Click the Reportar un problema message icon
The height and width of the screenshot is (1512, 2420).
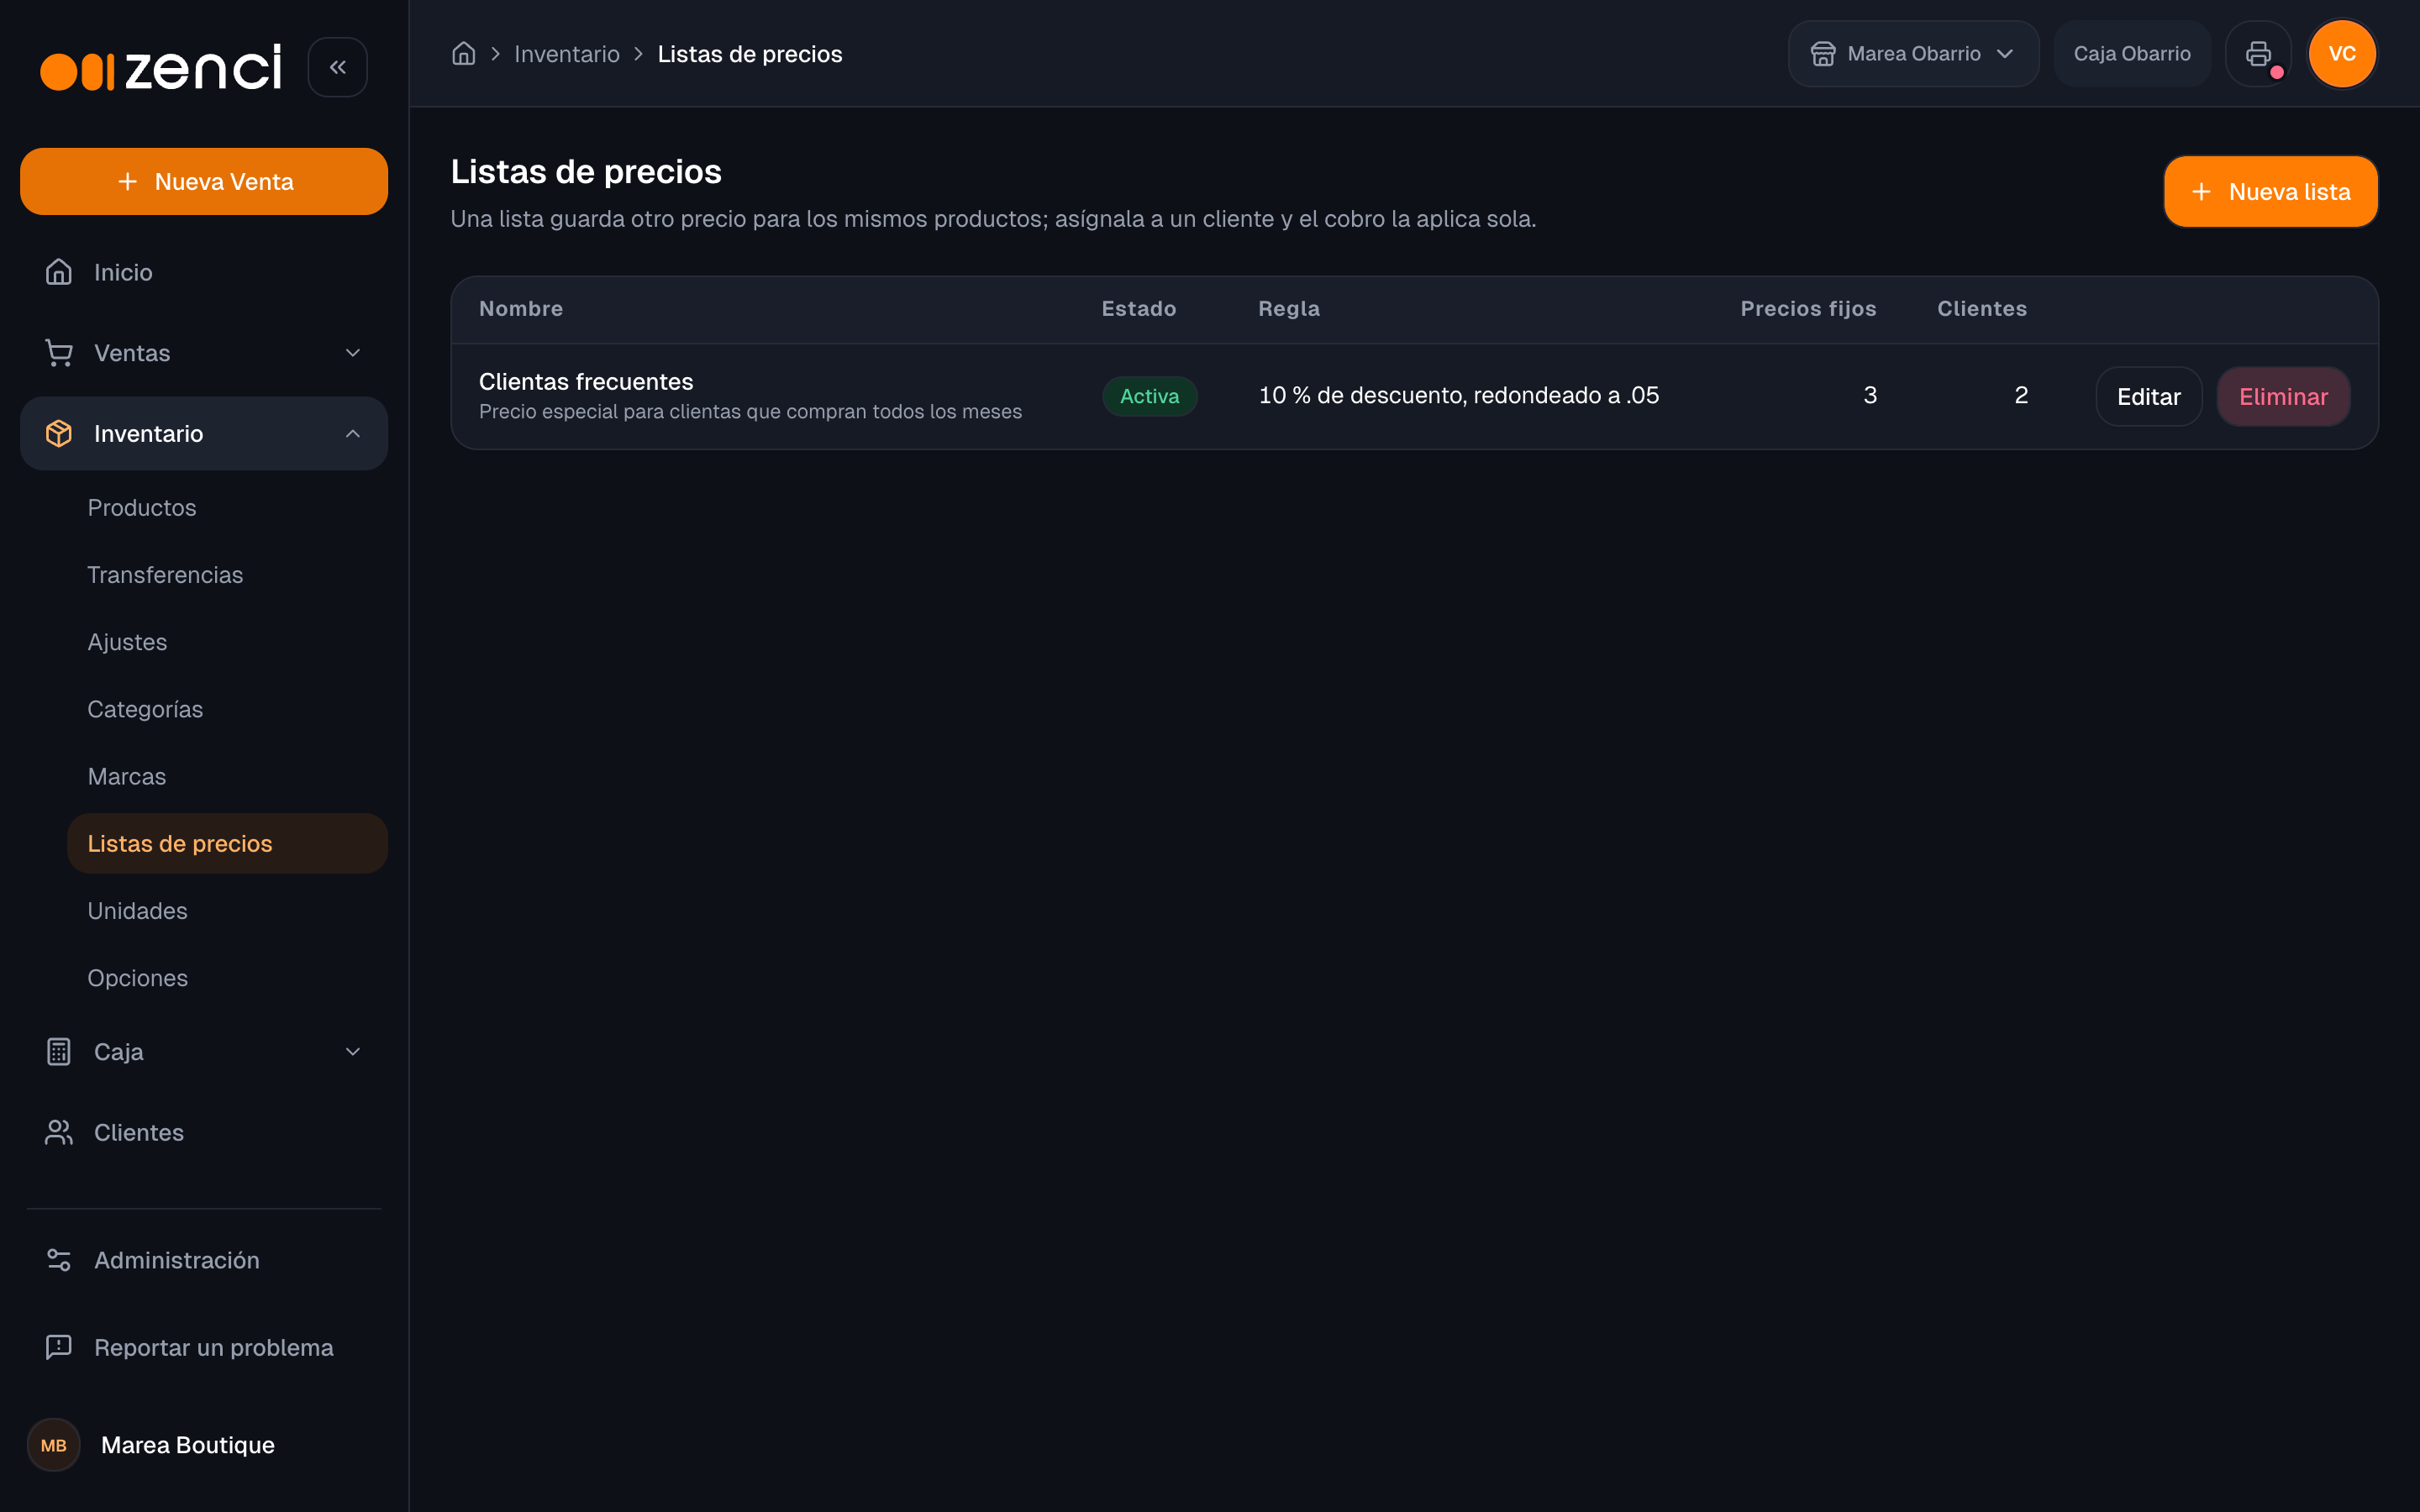(59, 1347)
